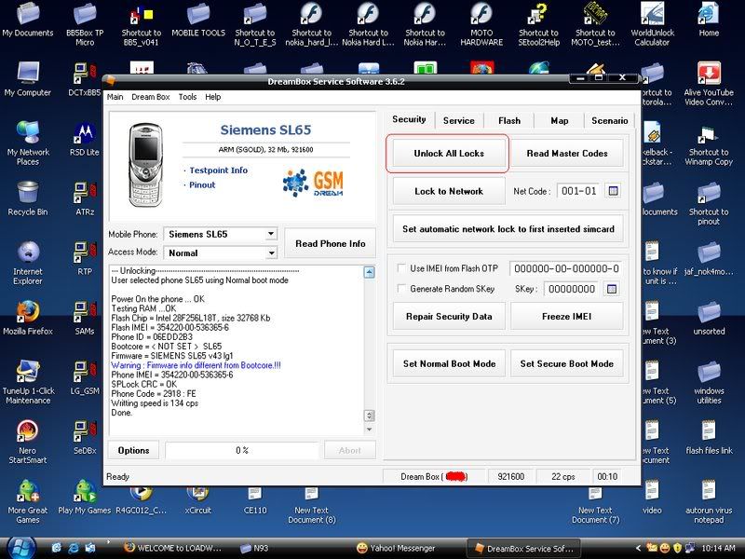745x559 pixels.
Task: Open TuneUp 1-Click Maintenance icon
Action: click(x=28, y=382)
